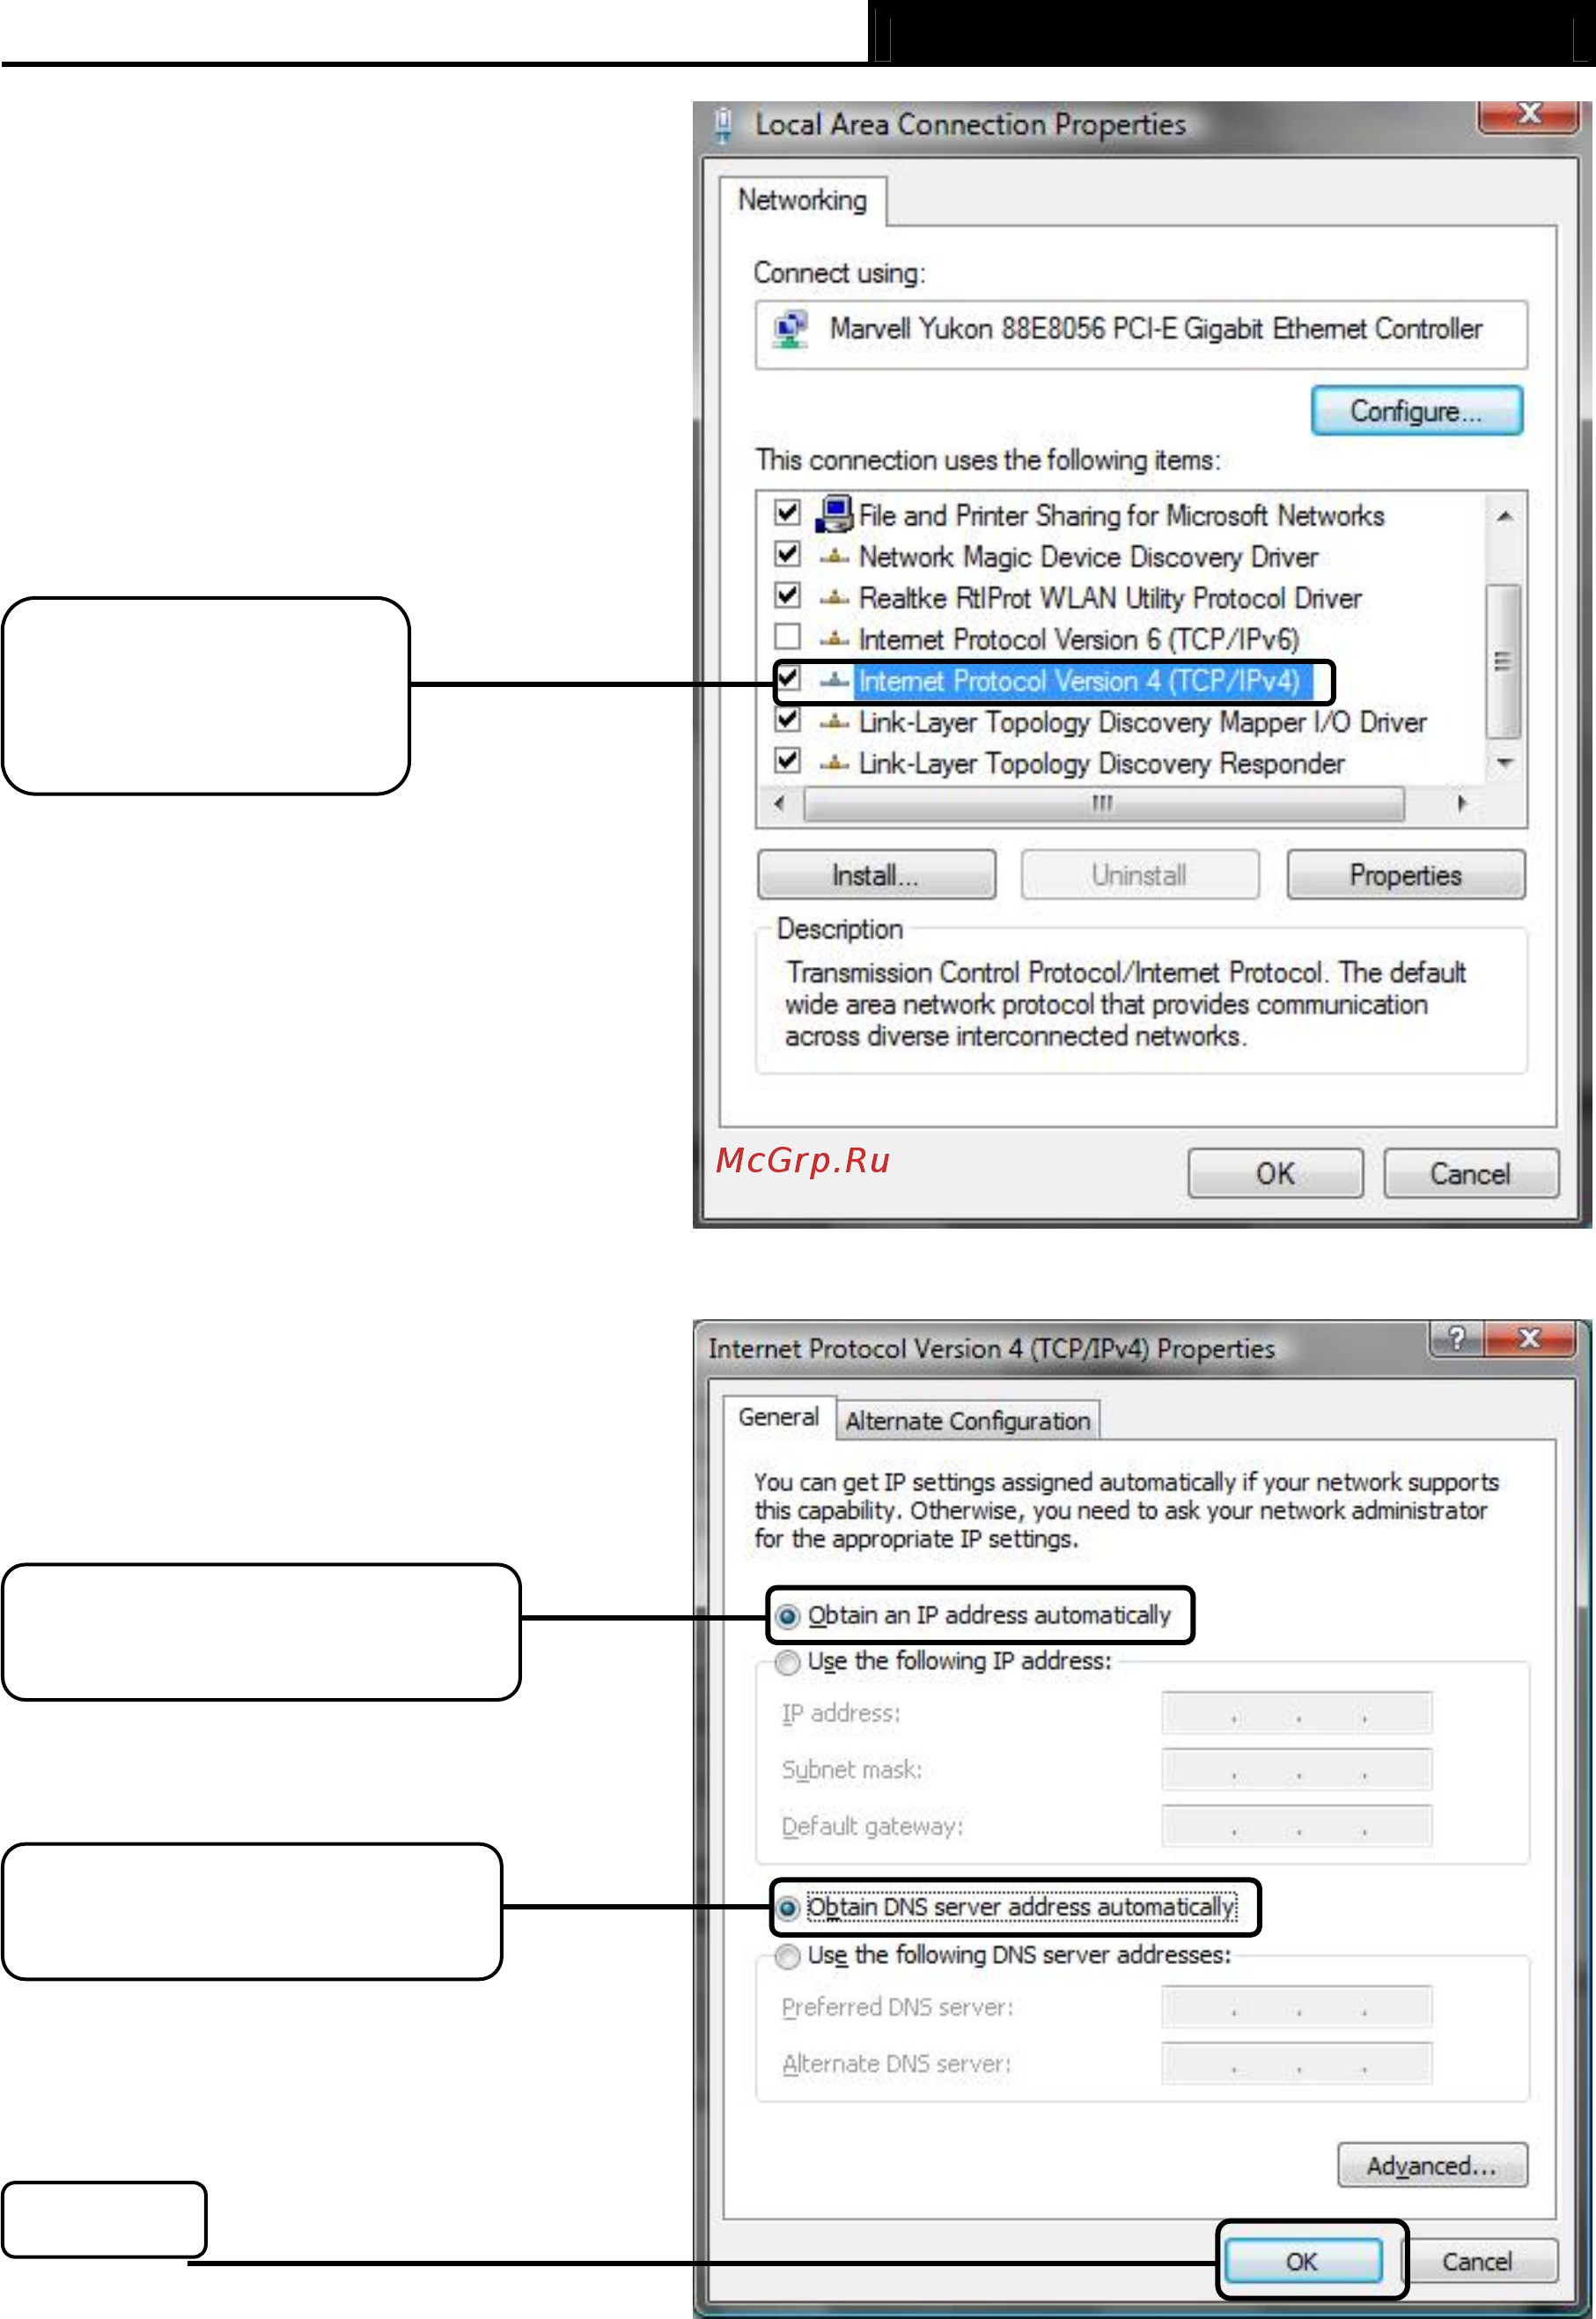Screen dimensions: 1596x2319
Task: Check Internet Protocol Version 6 (TCP/IPv6)
Action: [x=788, y=638]
